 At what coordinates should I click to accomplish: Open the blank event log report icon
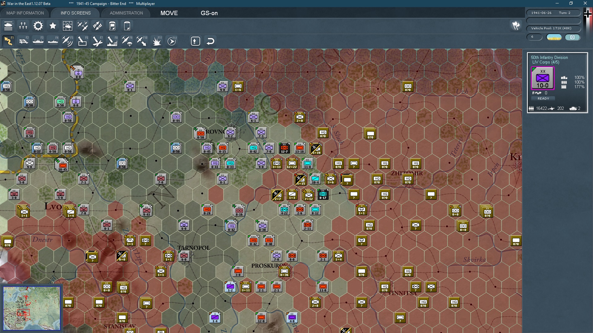pyautogui.click(x=127, y=26)
